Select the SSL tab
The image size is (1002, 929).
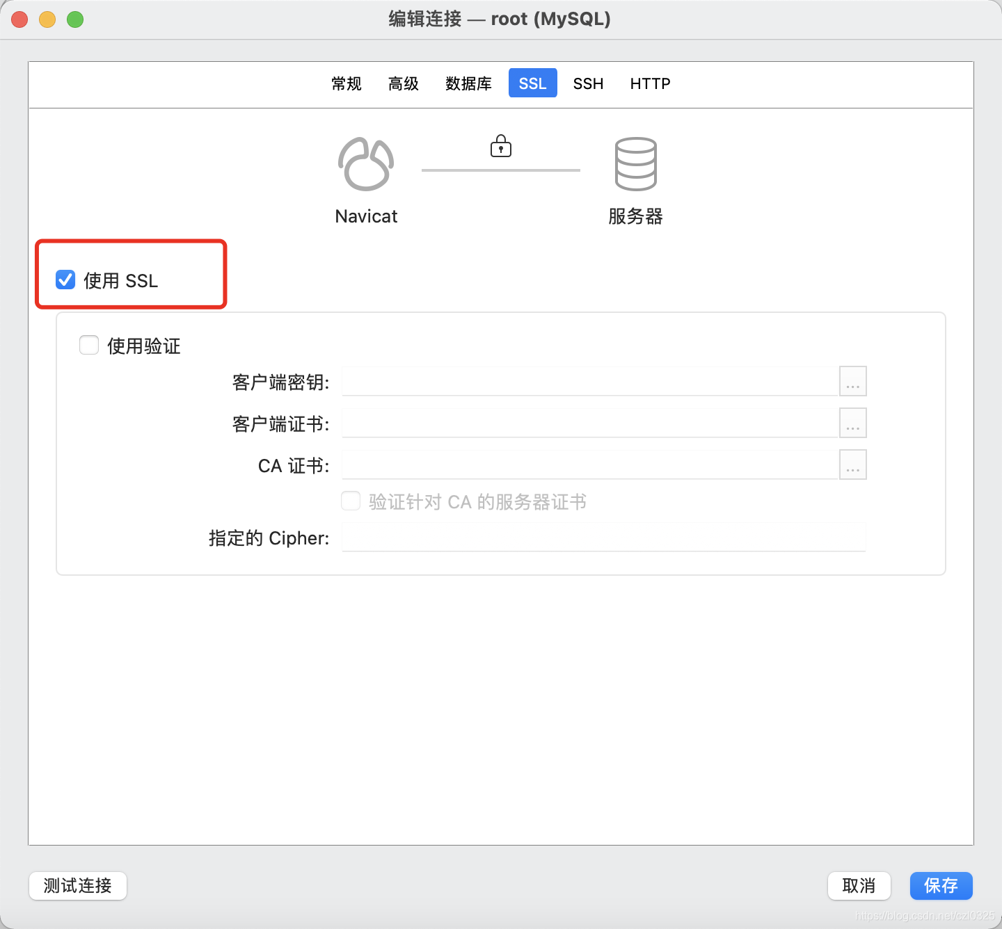(533, 83)
